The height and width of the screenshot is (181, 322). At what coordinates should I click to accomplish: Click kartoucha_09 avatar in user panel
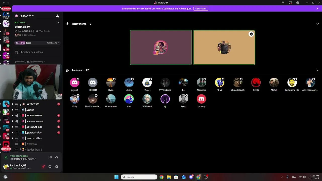pyautogui.click(x=6, y=167)
